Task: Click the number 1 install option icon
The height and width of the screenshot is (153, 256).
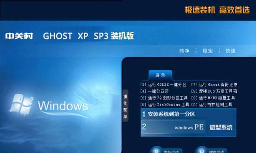Action: pos(144,114)
